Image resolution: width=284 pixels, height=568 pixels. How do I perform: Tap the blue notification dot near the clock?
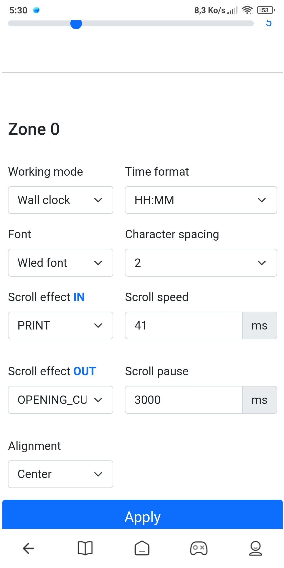click(37, 10)
